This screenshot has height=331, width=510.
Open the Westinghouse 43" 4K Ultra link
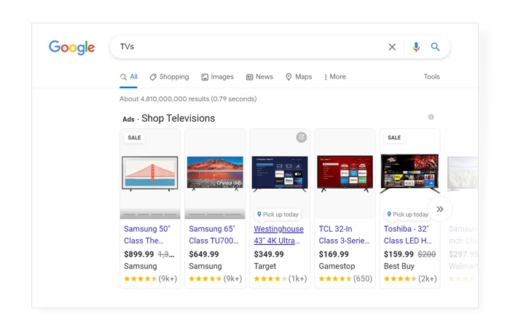(x=276, y=235)
